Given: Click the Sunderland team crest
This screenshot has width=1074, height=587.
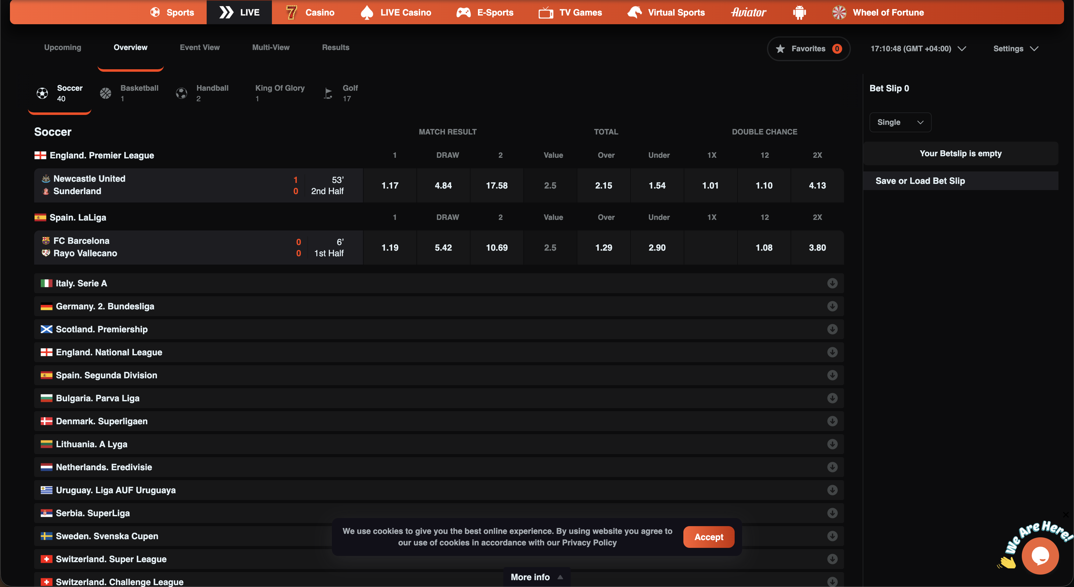Looking at the screenshot, I should coord(46,191).
